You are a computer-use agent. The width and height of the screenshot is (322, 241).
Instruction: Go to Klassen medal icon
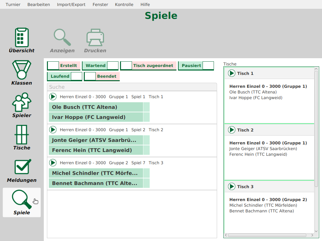[22, 70]
